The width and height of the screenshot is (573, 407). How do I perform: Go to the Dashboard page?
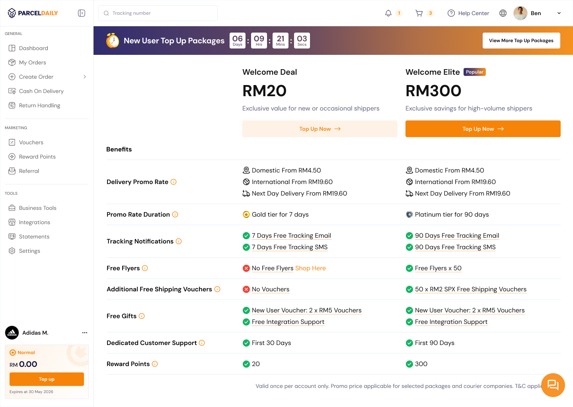pyautogui.click(x=33, y=48)
